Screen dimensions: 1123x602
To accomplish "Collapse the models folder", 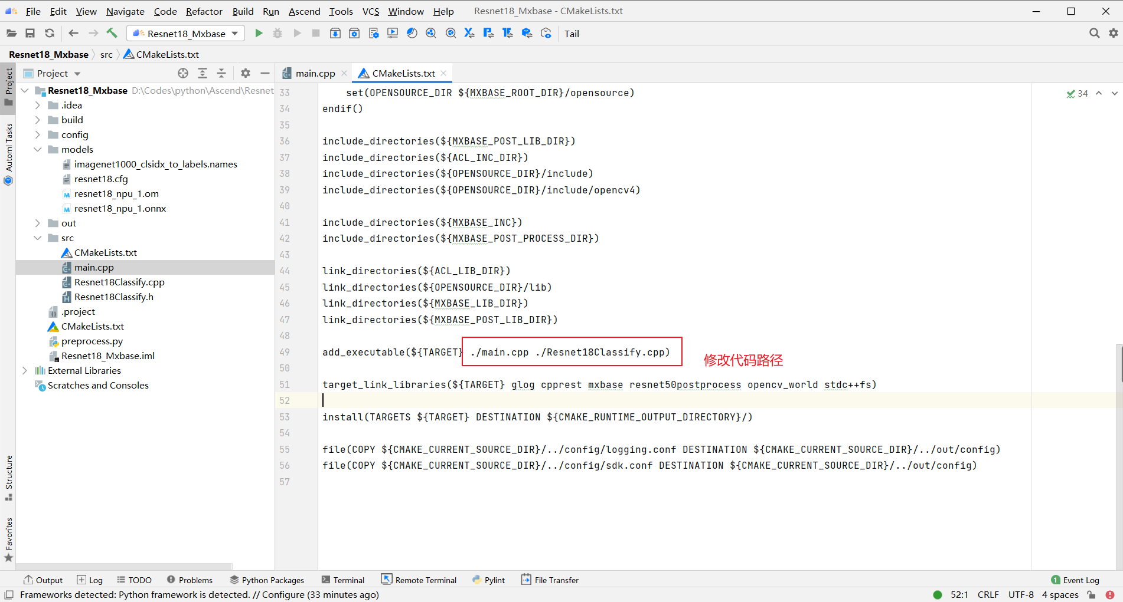I will pos(38,149).
